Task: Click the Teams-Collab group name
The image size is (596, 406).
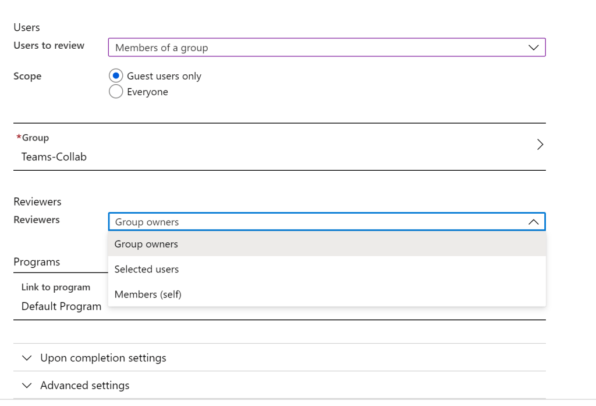Action: pos(54,157)
